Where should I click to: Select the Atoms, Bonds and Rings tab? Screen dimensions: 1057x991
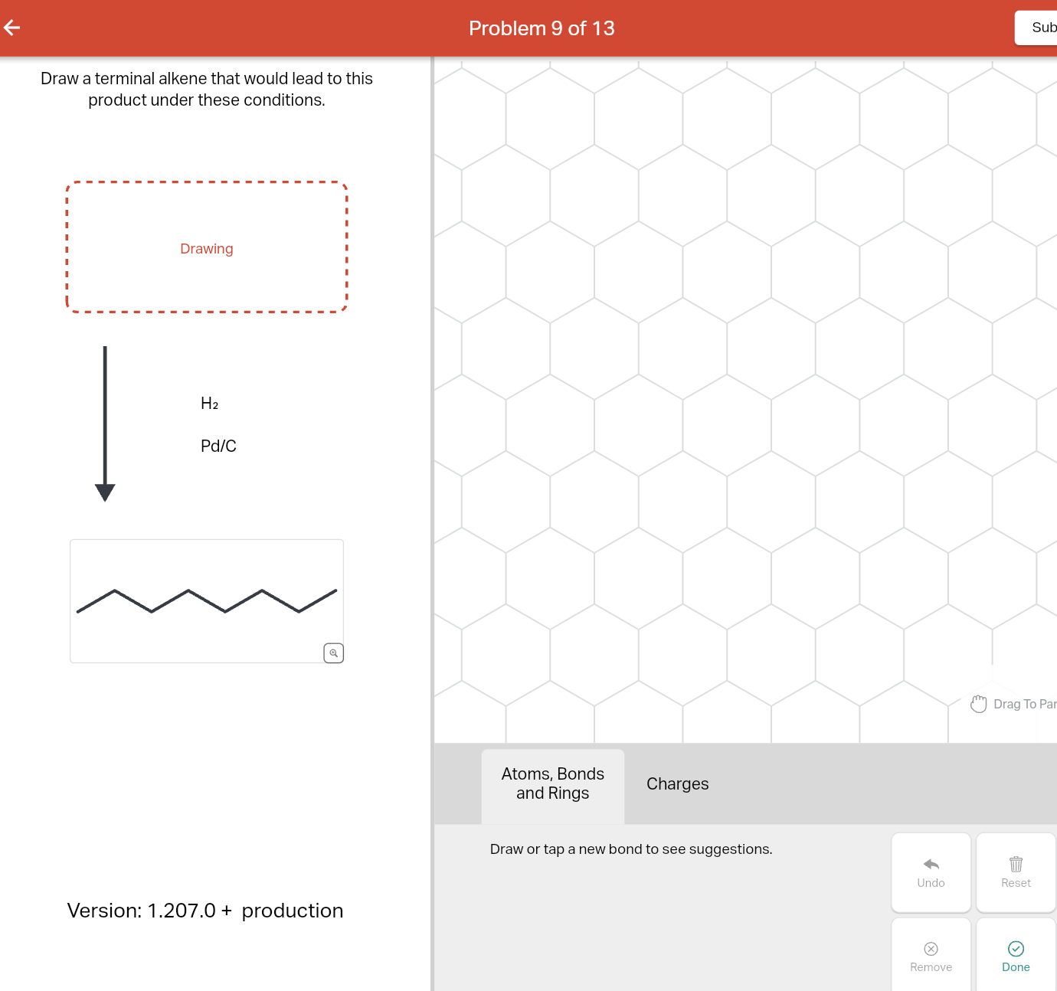(552, 783)
